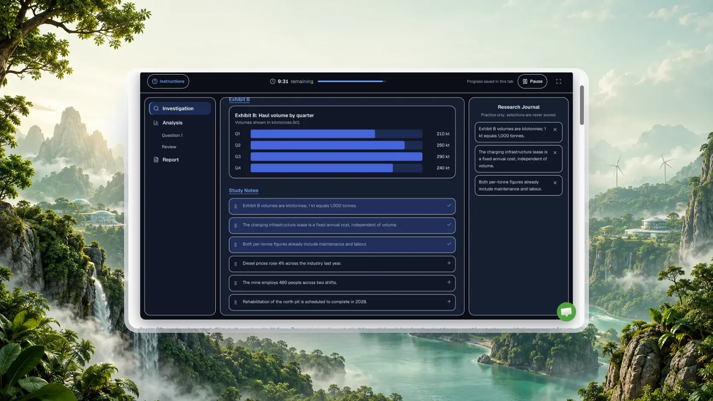Add the north pit rehabilitation note
This screenshot has height=401, width=713.
[x=449, y=301]
